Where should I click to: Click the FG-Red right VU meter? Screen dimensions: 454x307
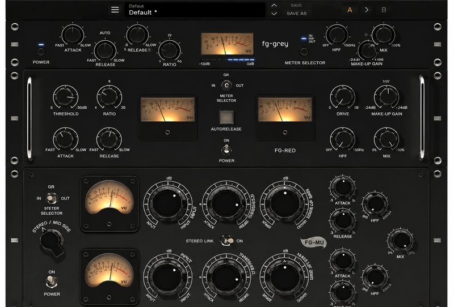pos(285,109)
